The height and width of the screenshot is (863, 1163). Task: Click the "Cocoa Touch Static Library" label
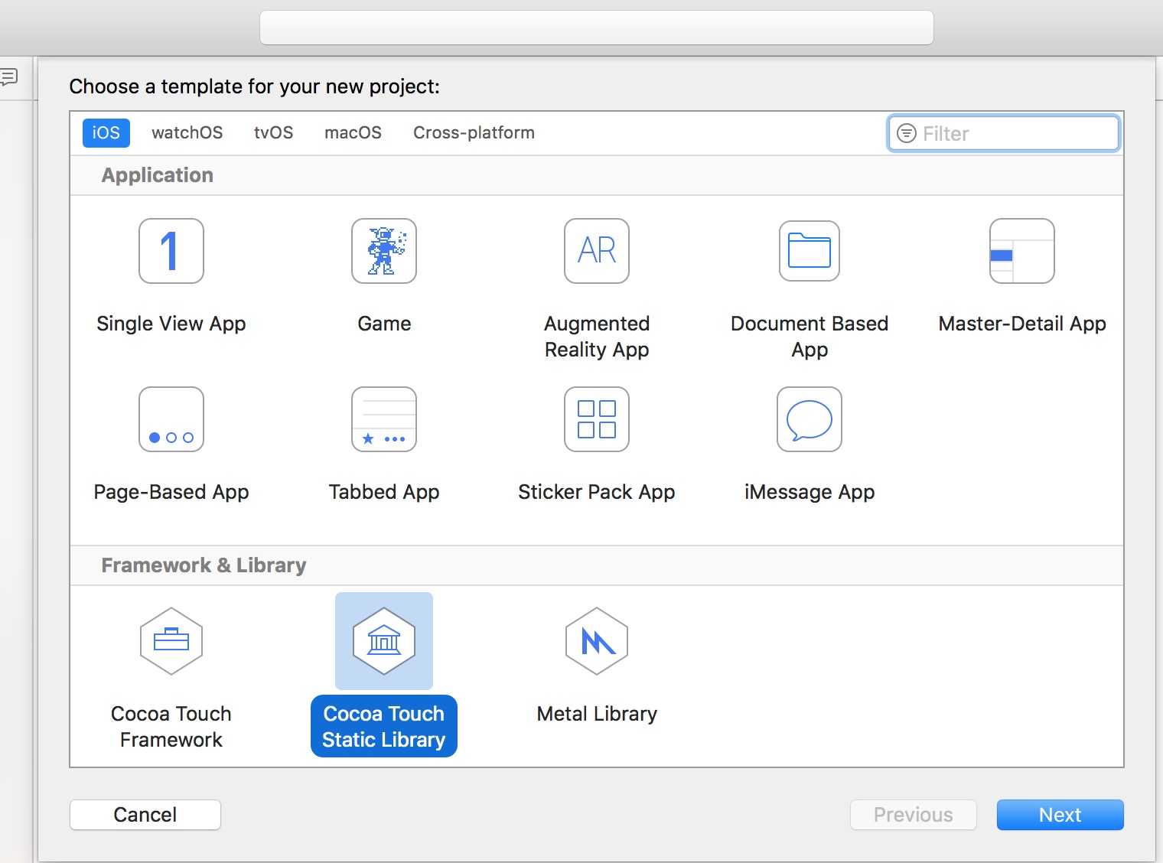[x=384, y=726]
